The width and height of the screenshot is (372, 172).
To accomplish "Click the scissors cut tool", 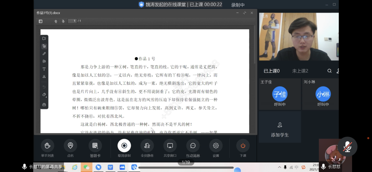I will (x=44, y=77).
